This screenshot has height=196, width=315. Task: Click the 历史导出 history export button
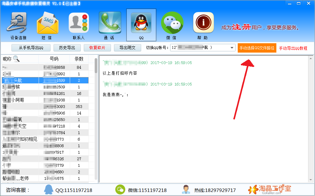[x=67, y=48]
